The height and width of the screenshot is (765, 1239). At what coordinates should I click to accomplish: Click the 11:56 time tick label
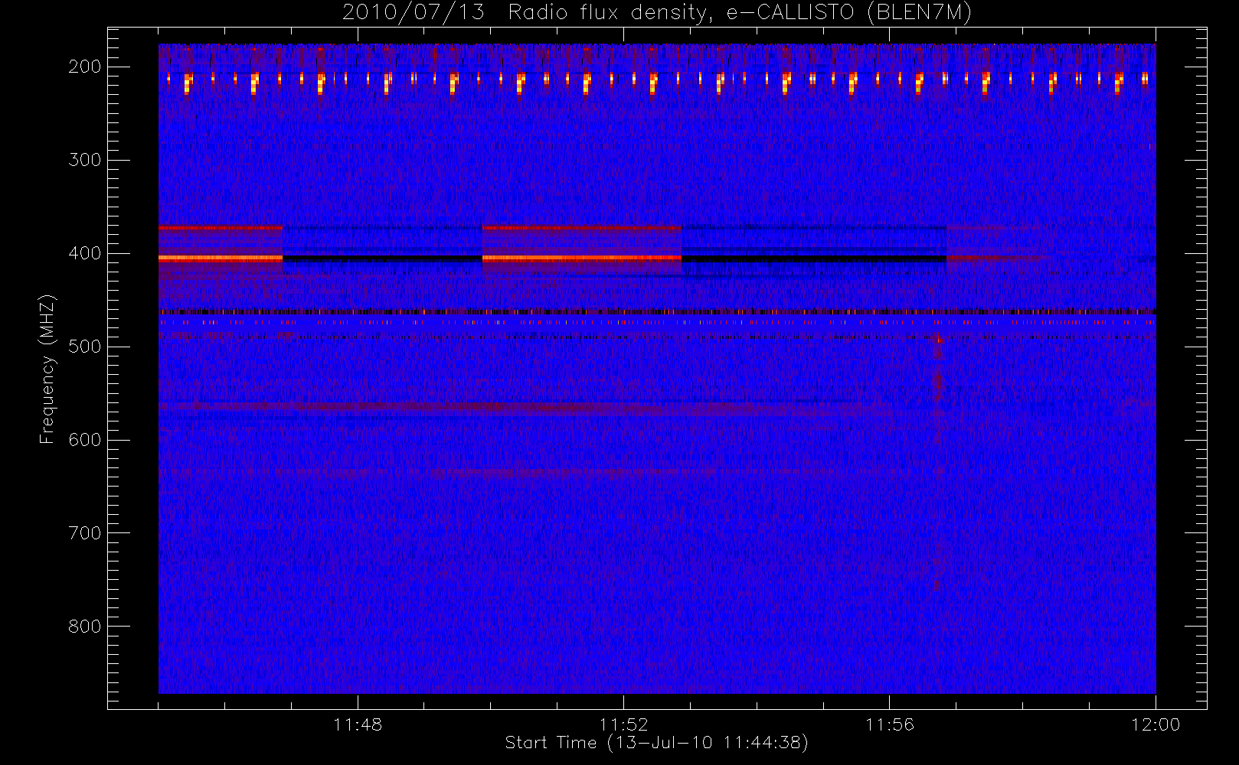890,724
